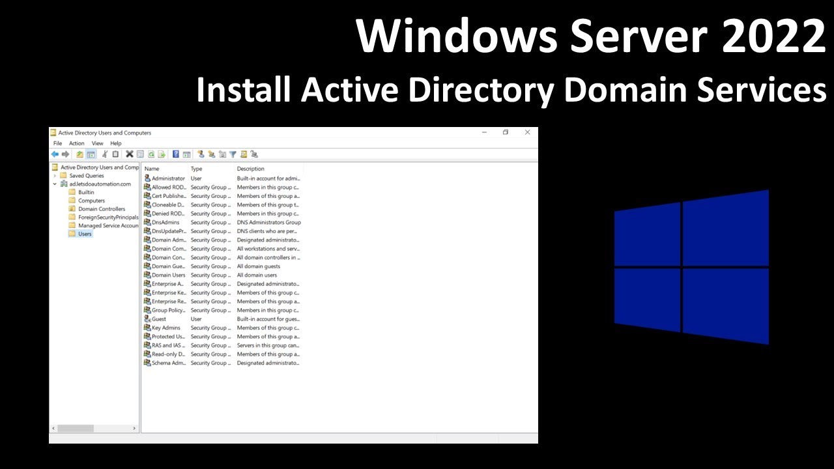Click the Domain Controllers folder icon in the tree

[x=72, y=209]
